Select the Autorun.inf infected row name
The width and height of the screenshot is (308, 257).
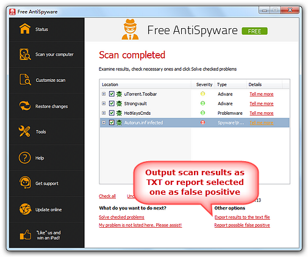click(143, 123)
